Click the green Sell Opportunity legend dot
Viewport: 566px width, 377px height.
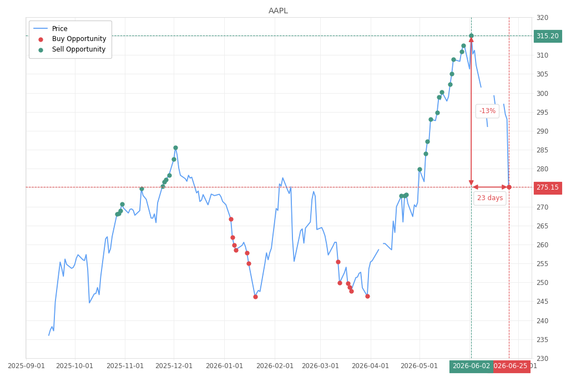click(x=41, y=50)
